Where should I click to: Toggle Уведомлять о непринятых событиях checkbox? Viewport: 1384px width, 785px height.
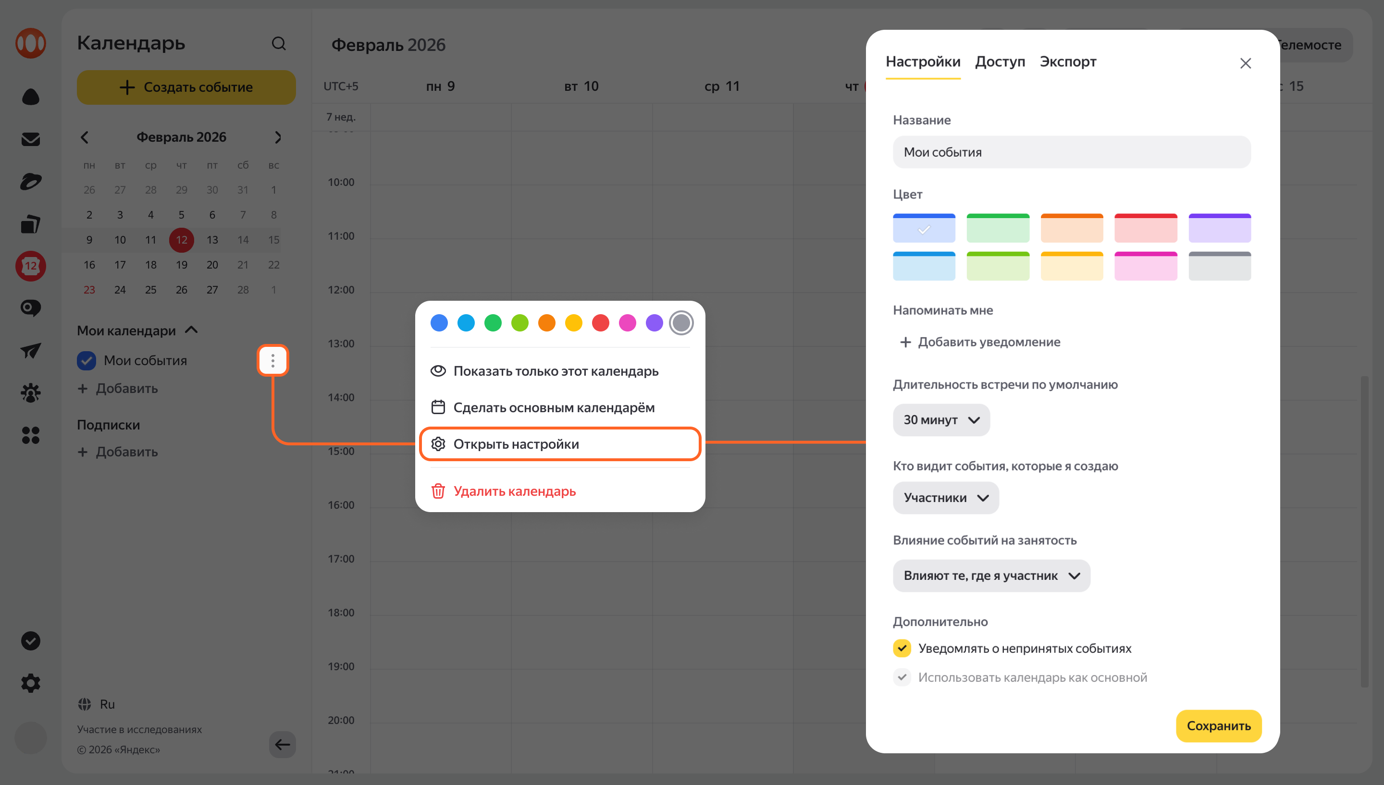click(x=902, y=648)
